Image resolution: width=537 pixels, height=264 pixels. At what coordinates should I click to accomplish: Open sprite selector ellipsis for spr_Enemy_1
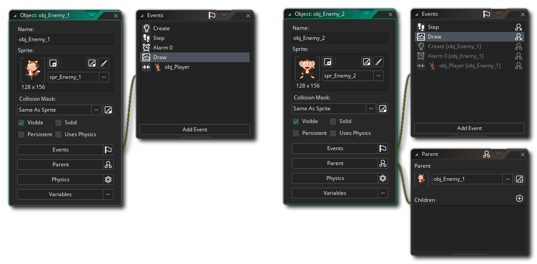pyautogui.click(x=104, y=77)
